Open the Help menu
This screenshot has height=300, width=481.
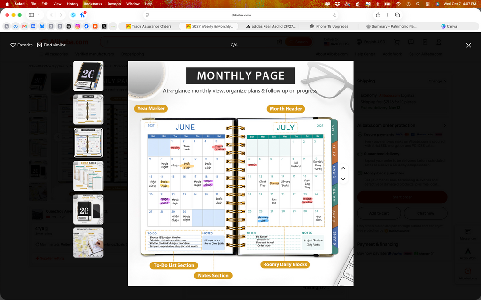(149, 4)
